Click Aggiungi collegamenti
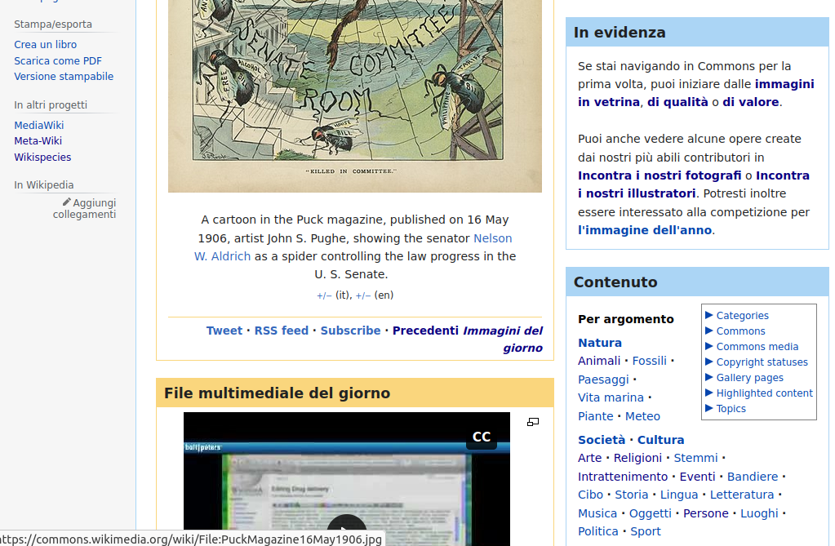This screenshot has height=546, width=835. point(84,208)
